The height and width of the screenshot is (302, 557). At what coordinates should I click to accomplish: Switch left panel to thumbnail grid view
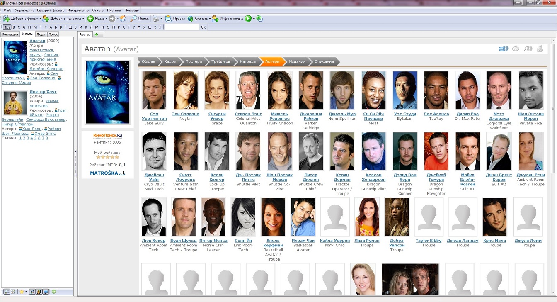[13, 292]
